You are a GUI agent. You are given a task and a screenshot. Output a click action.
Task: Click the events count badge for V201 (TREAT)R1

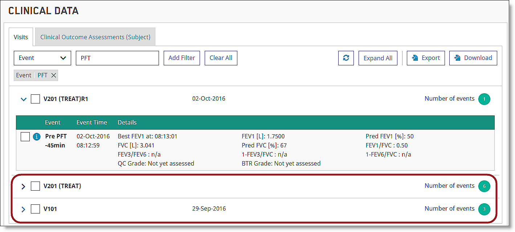coord(484,99)
